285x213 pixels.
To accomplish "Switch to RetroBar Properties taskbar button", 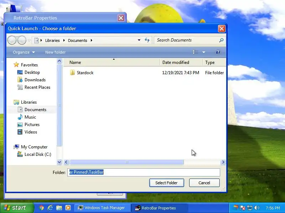I will click(159, 208).
